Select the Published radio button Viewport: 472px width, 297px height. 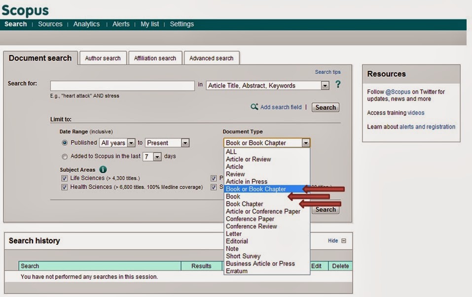65,143
